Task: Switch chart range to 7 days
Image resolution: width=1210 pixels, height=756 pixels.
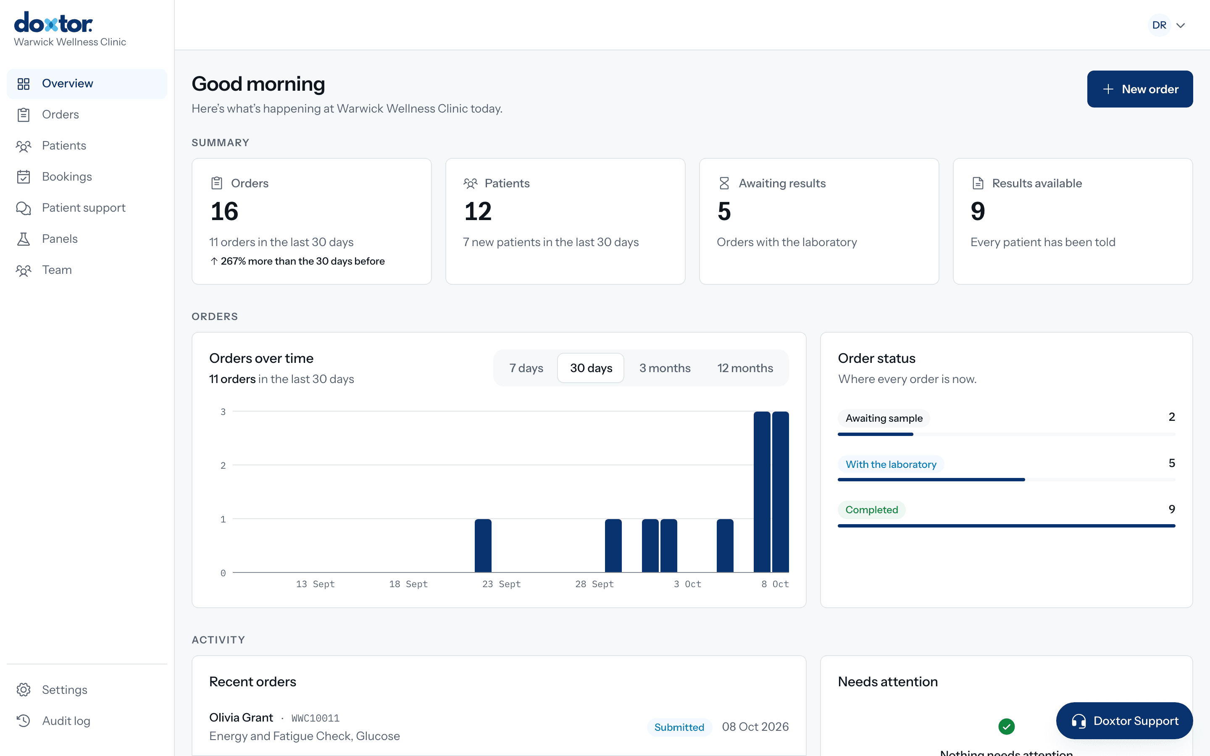Action: click(x=526, y=368)
